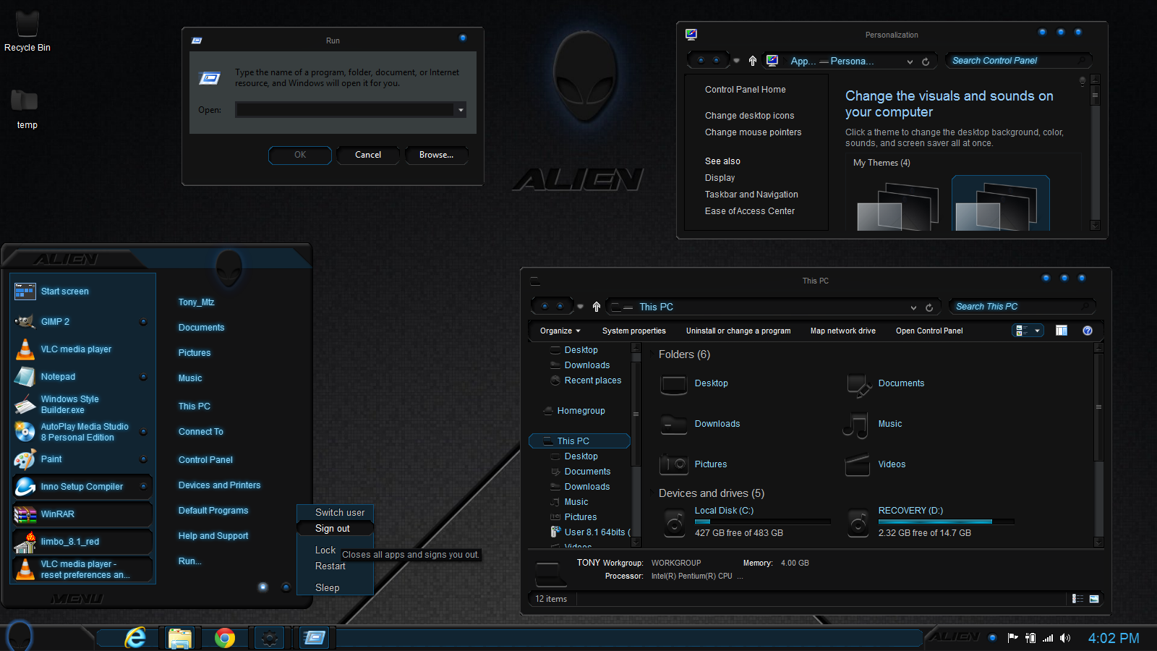Switch to details view in status bar
Image resolution: width=1157 pixels, height=651 pixels.
pos(1077,599)
